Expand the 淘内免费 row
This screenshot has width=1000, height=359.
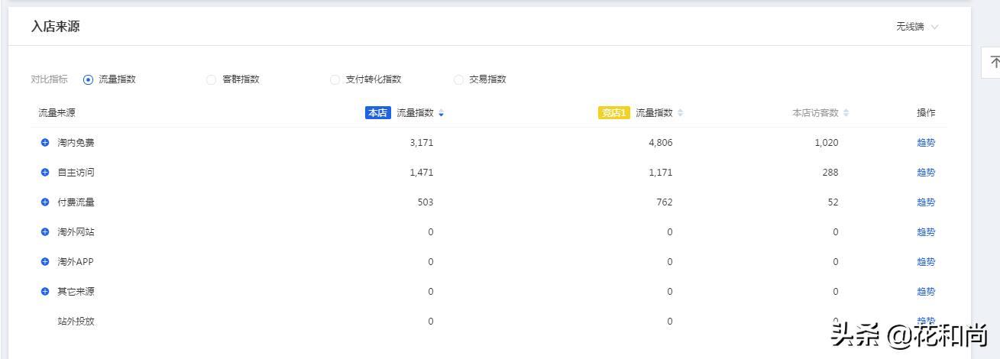[x=45, y=142]
